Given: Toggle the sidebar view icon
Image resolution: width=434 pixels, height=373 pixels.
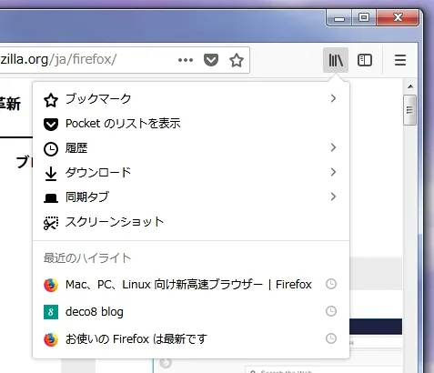Looking at the screenshot, I should click(365, 60).
